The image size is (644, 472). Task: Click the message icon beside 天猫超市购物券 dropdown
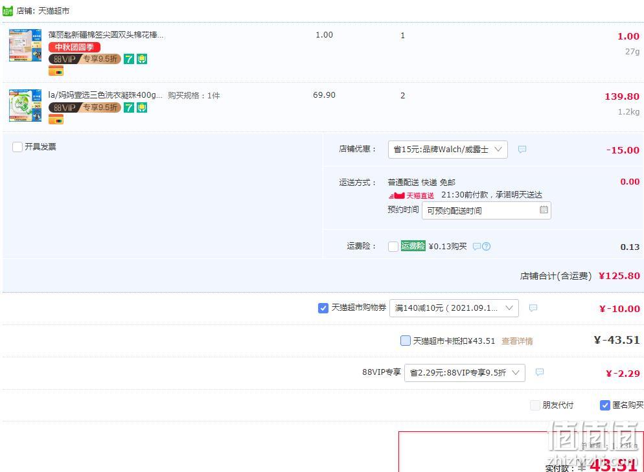[x=533, y=308]
